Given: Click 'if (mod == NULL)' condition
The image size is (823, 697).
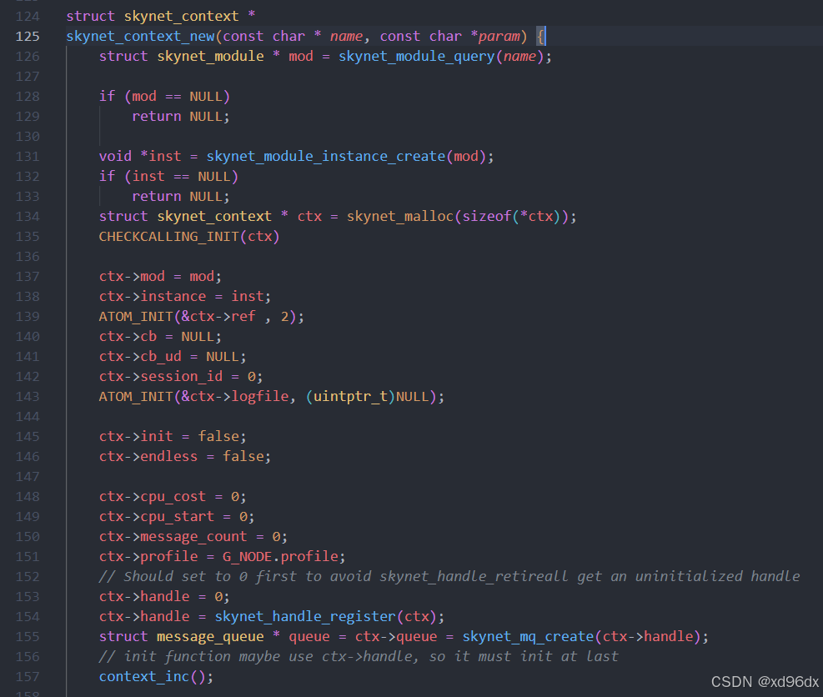Looking at the screenshot, I should coord(165,96).
